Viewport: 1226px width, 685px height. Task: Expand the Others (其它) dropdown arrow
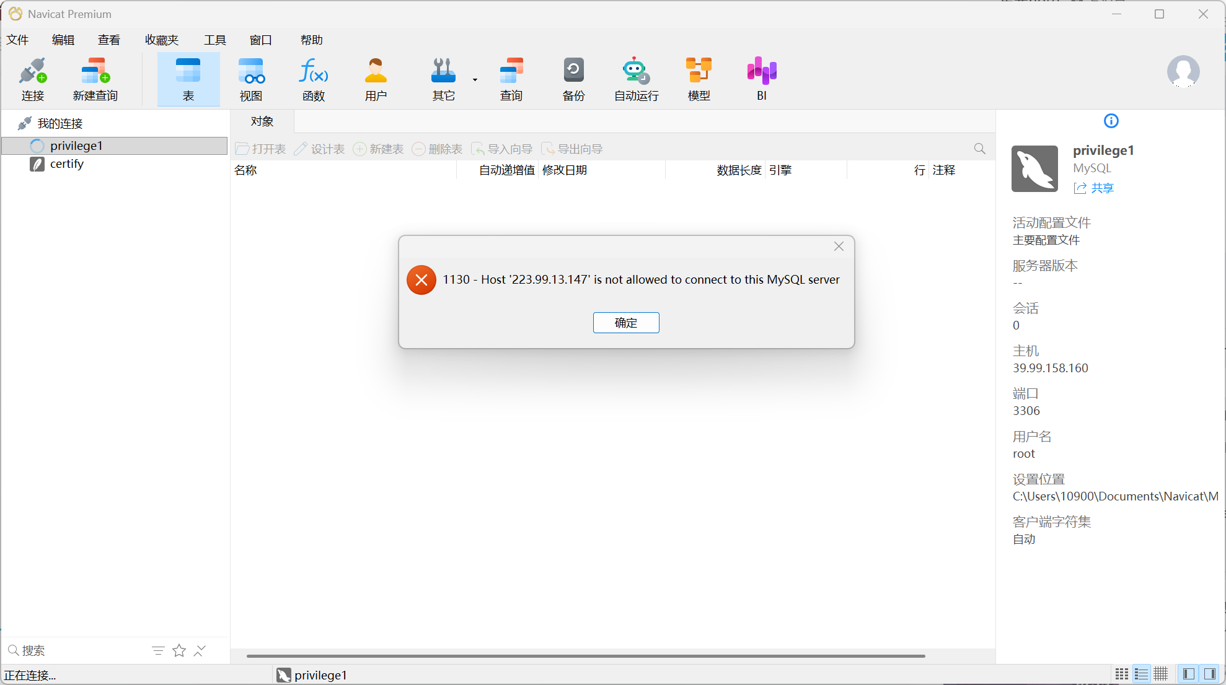coord(475,80)
